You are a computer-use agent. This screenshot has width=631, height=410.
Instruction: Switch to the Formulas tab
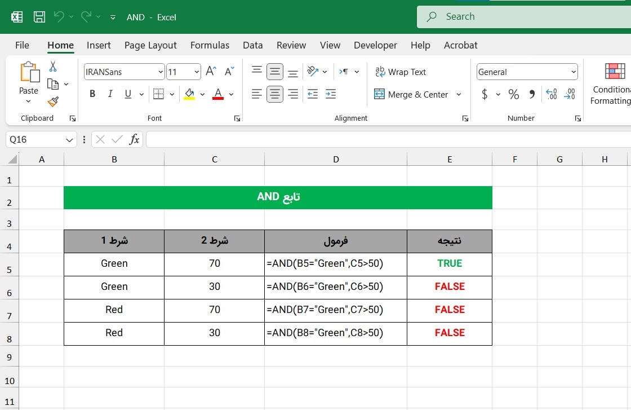tap(210, 45)
